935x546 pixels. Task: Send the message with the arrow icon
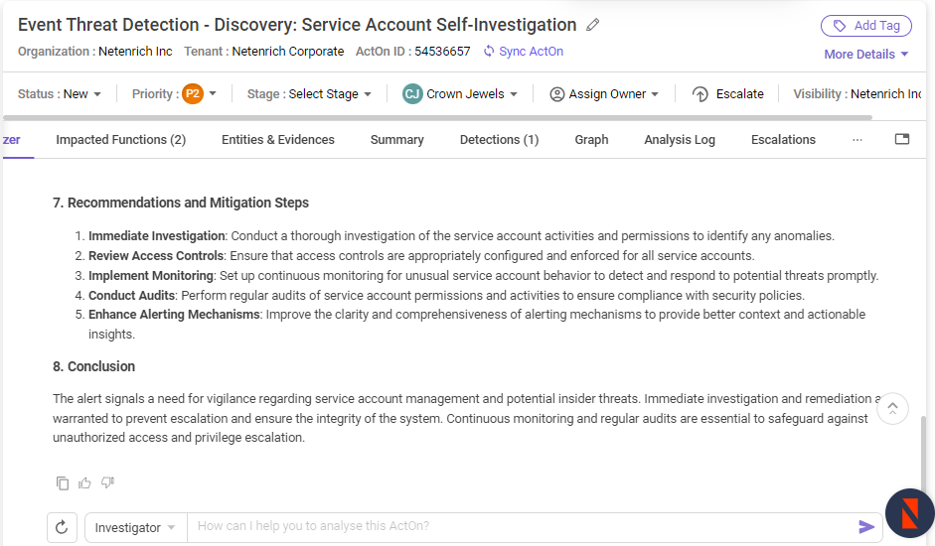[x=865, y=527]
